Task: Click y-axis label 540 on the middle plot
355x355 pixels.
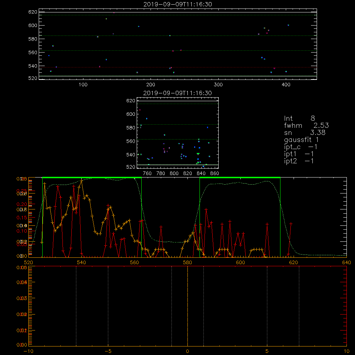Action: pyautogui.click(x=131, y=155)
